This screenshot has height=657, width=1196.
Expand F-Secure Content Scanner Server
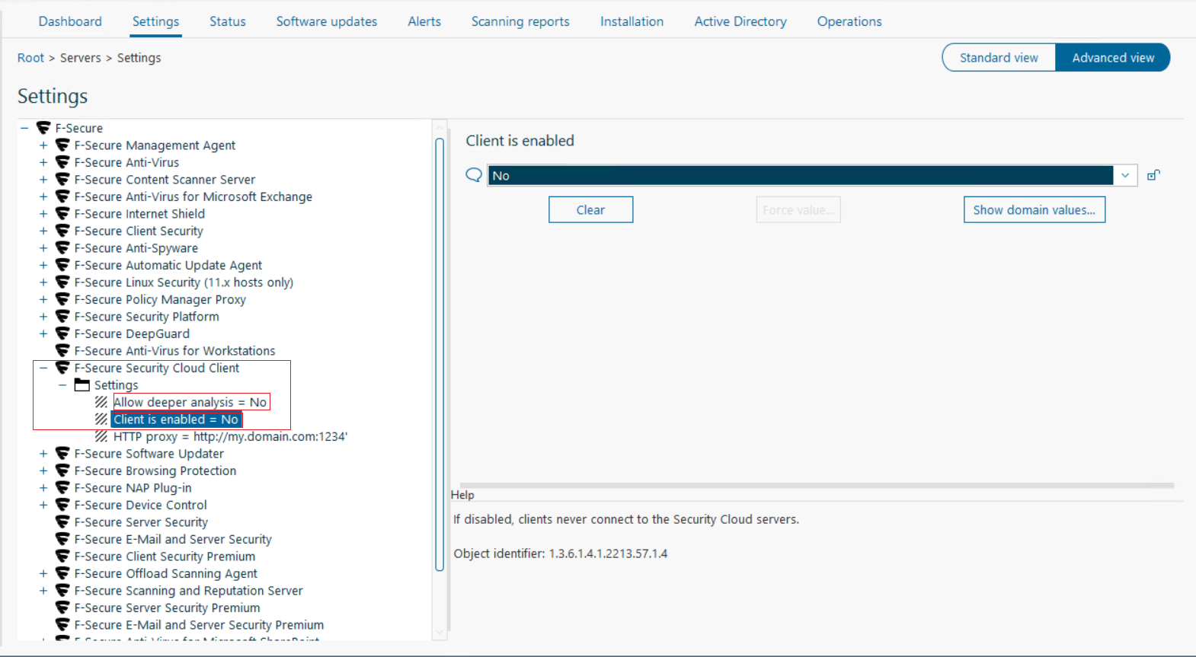43,180
